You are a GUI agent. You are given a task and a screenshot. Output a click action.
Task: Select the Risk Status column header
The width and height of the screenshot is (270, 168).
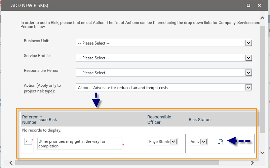click(x=199, y=119)
